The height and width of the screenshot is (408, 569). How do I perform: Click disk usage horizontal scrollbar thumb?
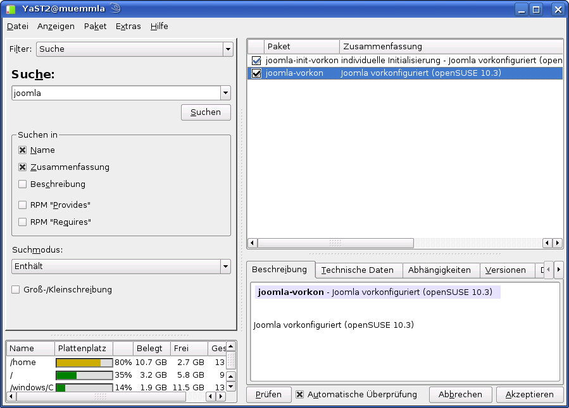click(x=101, y=397)
